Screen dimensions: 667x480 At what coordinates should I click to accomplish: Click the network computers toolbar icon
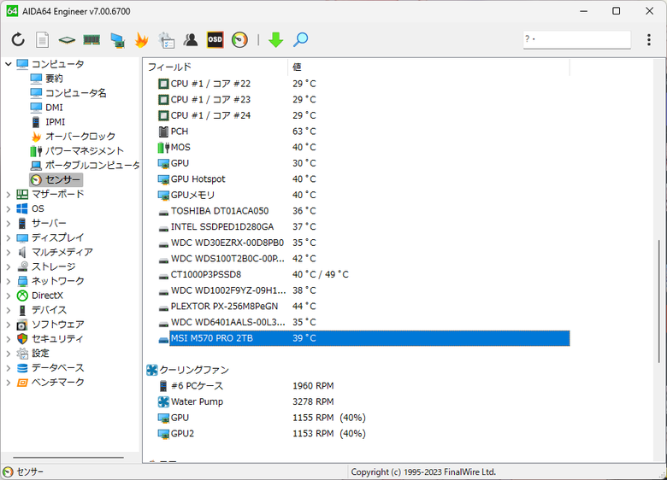coord(117,40)
